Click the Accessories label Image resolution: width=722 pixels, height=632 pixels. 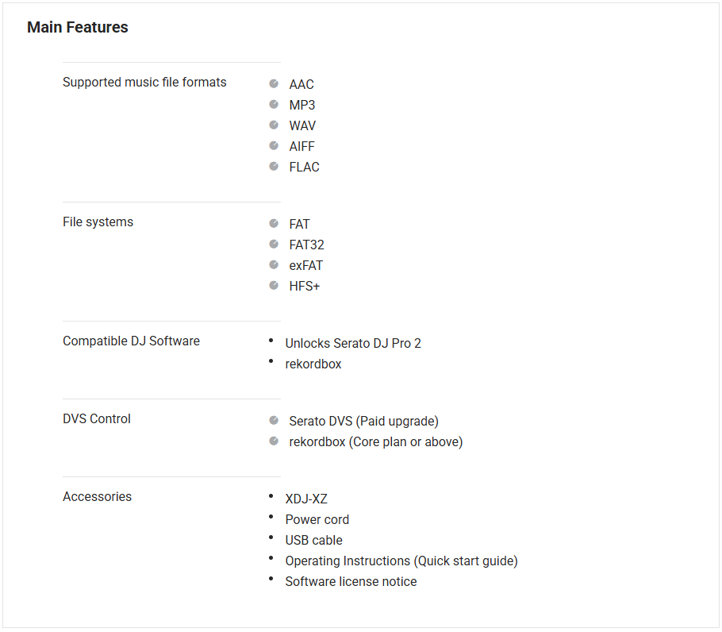click(x=97, y=497)
